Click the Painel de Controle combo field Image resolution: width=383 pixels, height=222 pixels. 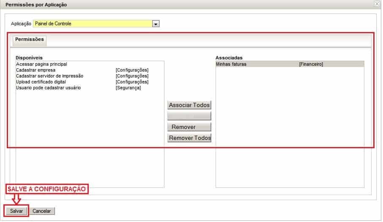pos(93,24)
